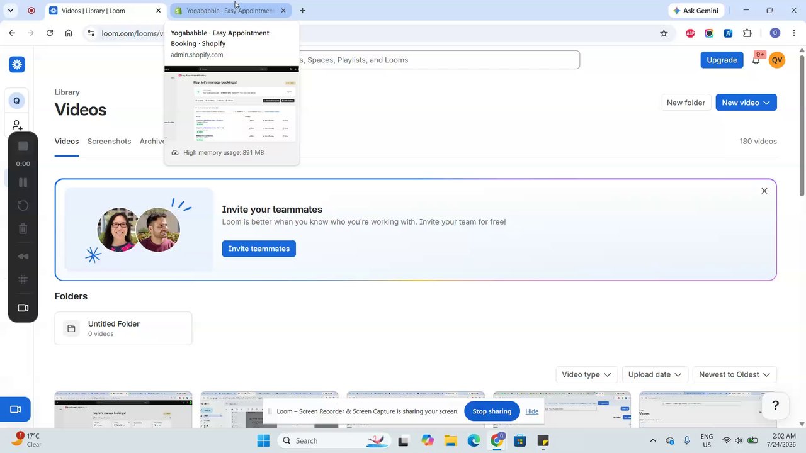Reload the page
This screenshot has height=453, width=806.
click(x=50, y=33)
